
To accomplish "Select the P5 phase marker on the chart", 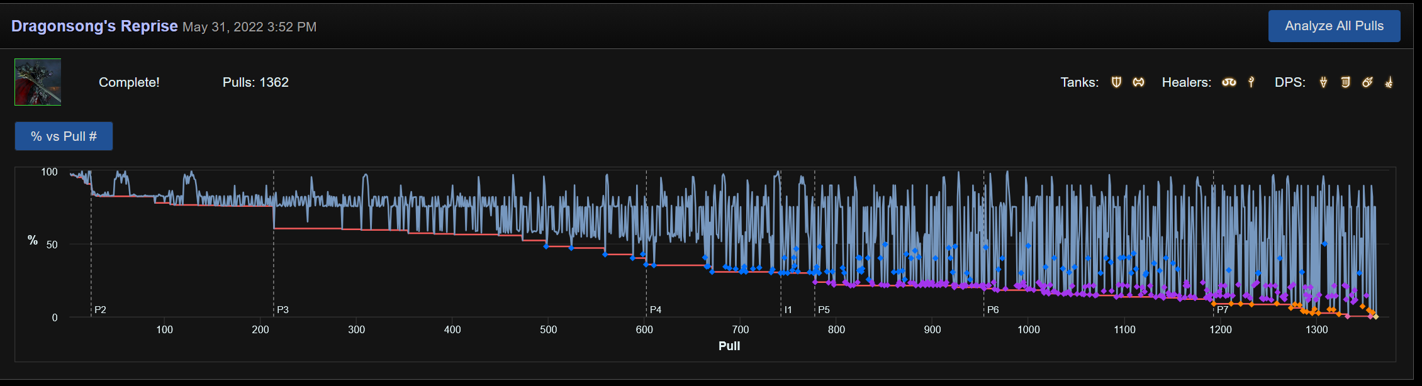I will 824,310.
